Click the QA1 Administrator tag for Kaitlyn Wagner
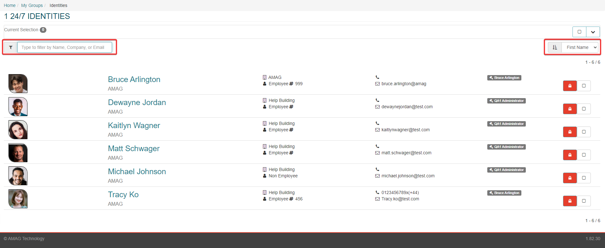The width and height of the screenshot is (605, 248). point(506,124)
